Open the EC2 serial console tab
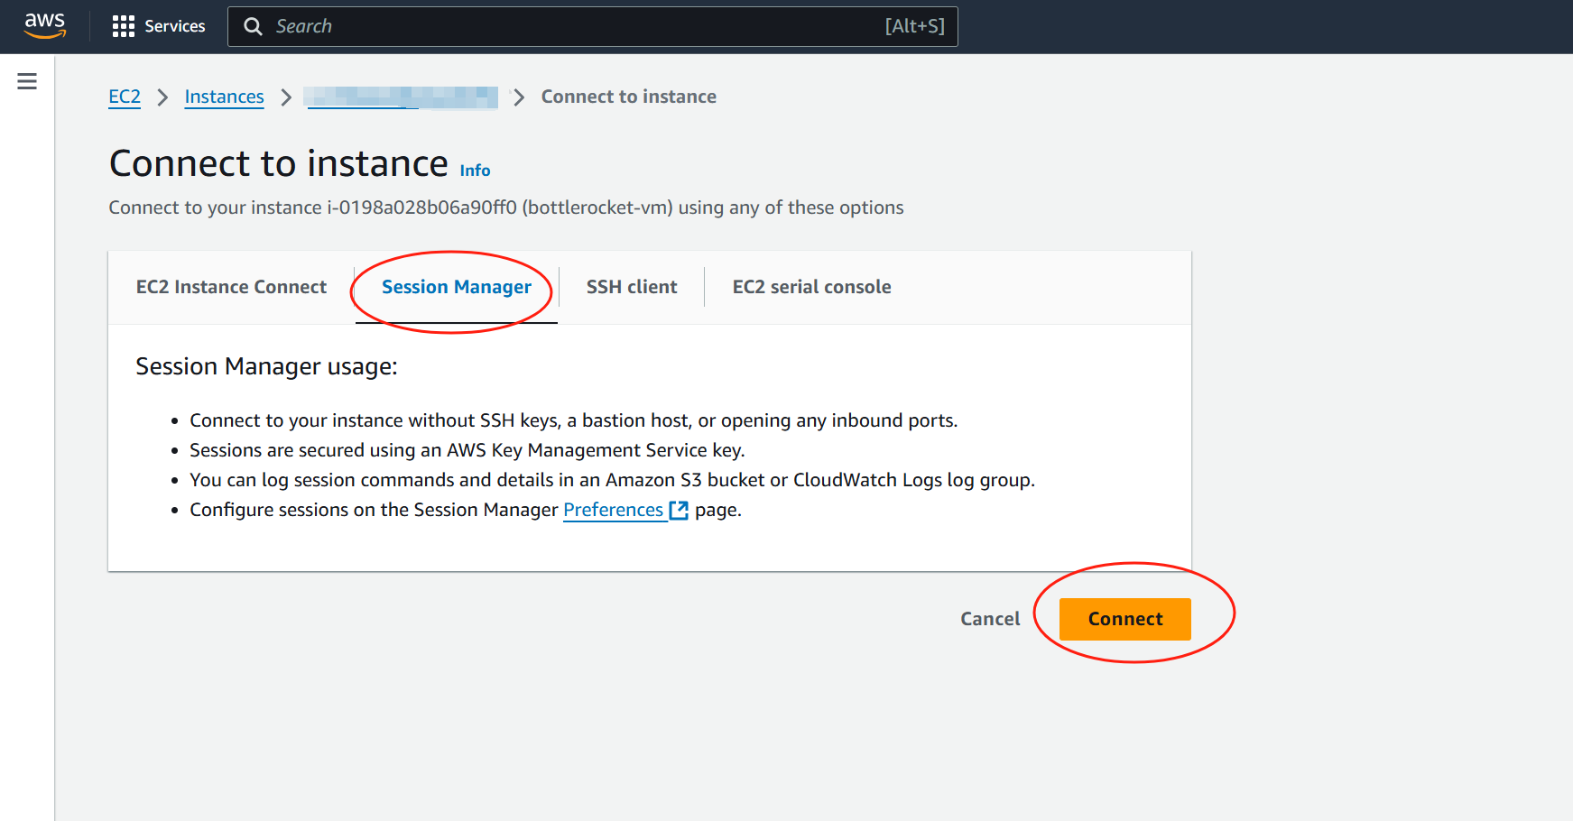This screenshot has width=1573, height=821. pos(811,287)
